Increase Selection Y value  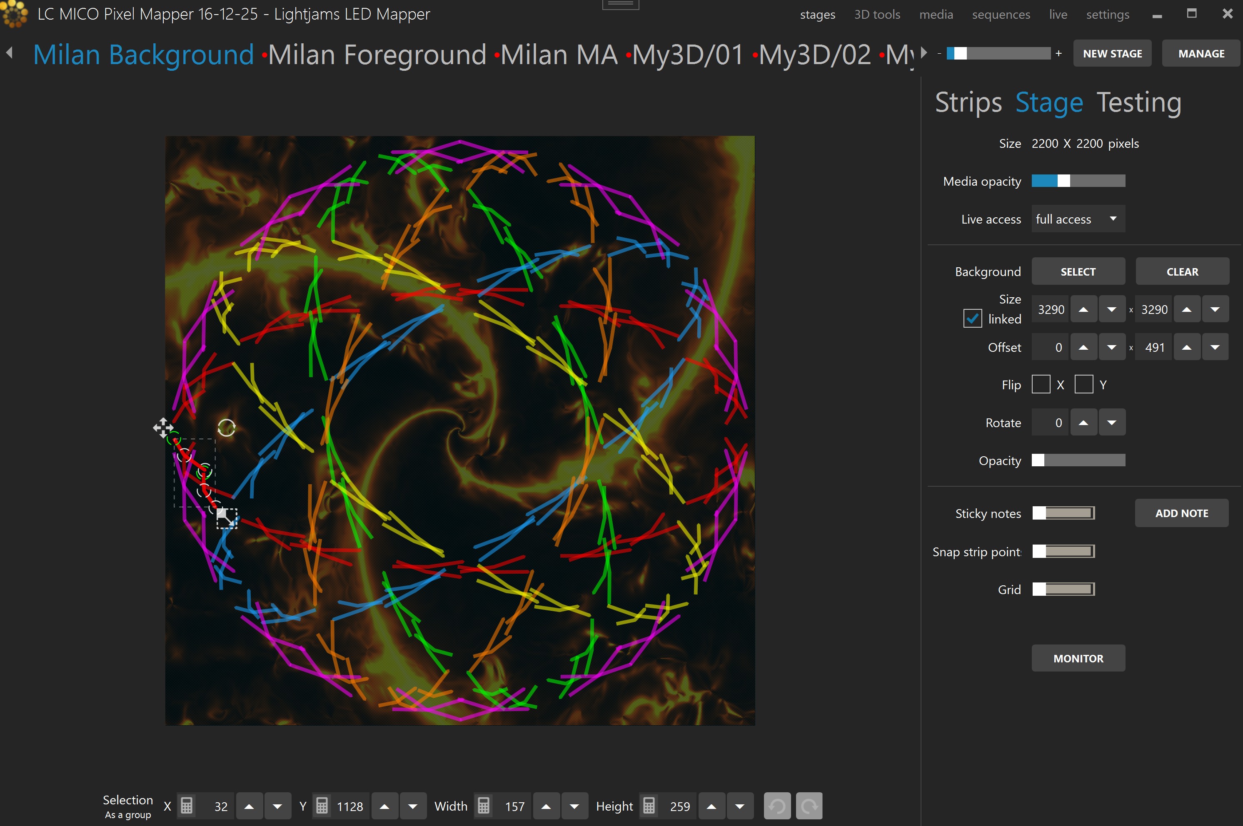point(384,806)
